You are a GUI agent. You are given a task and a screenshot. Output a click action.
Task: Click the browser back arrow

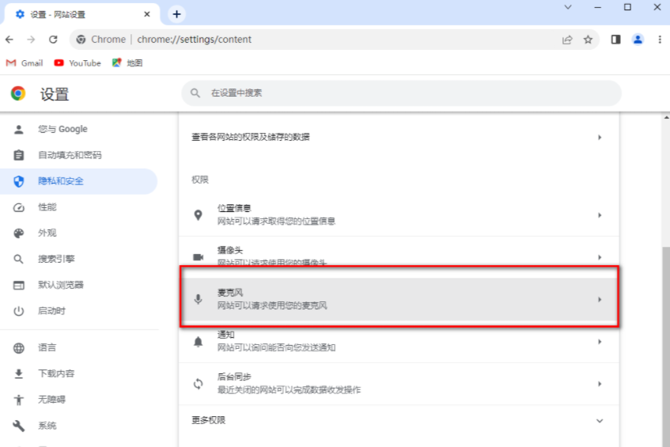(9, 40)
